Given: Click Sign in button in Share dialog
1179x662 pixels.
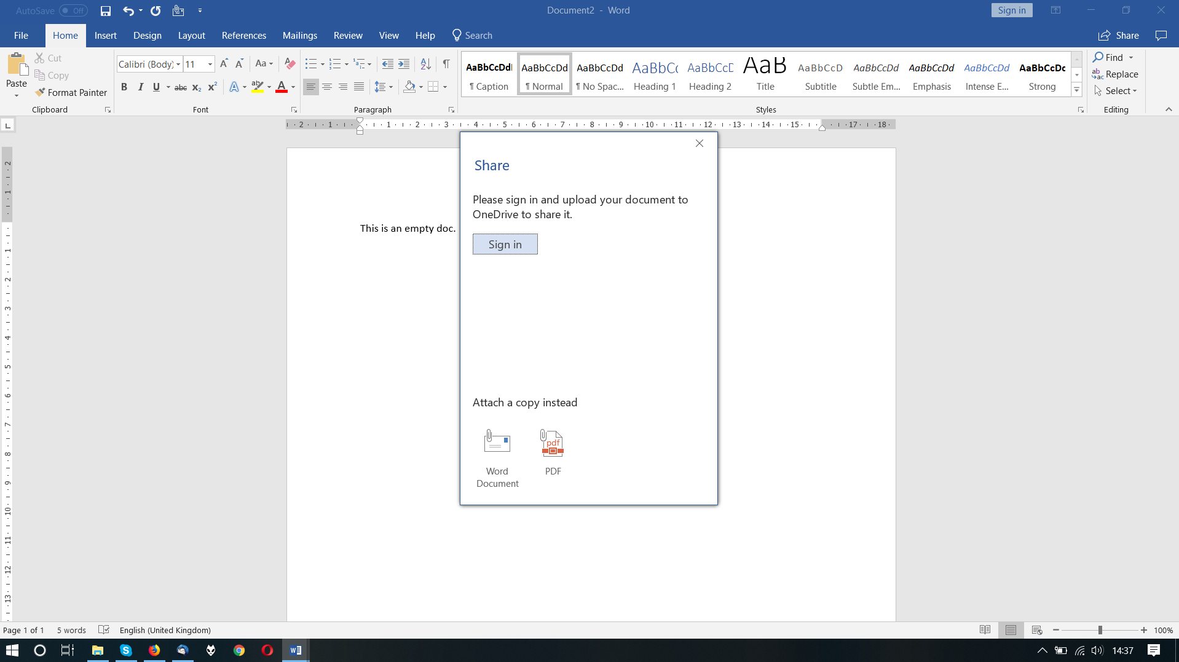Looking at the screenshot, I should coord(505,244).
